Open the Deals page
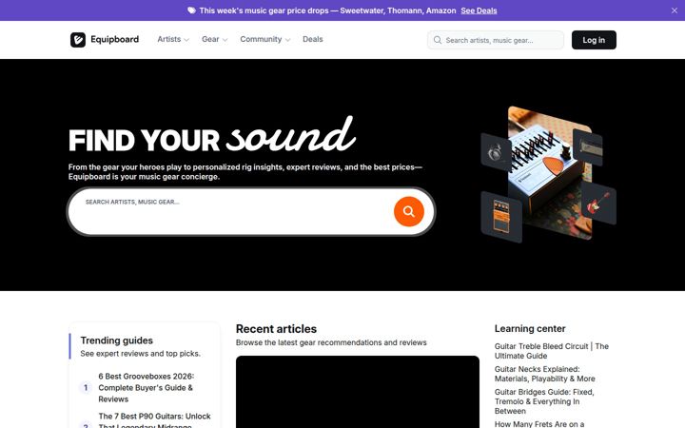This screenshot has height=428, width=685. pos(313,39)
